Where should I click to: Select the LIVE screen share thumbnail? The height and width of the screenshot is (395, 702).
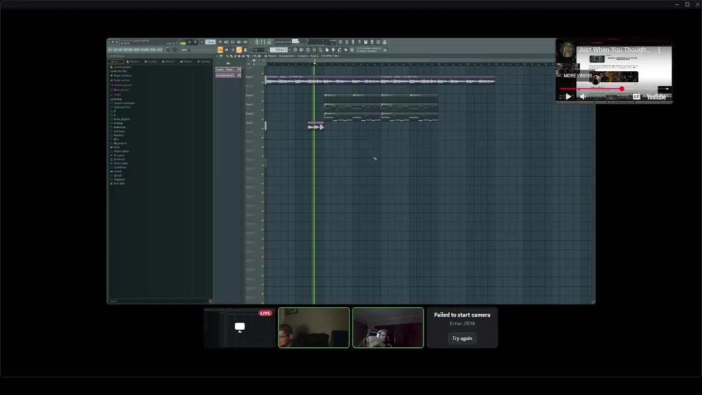pos(240,328)
